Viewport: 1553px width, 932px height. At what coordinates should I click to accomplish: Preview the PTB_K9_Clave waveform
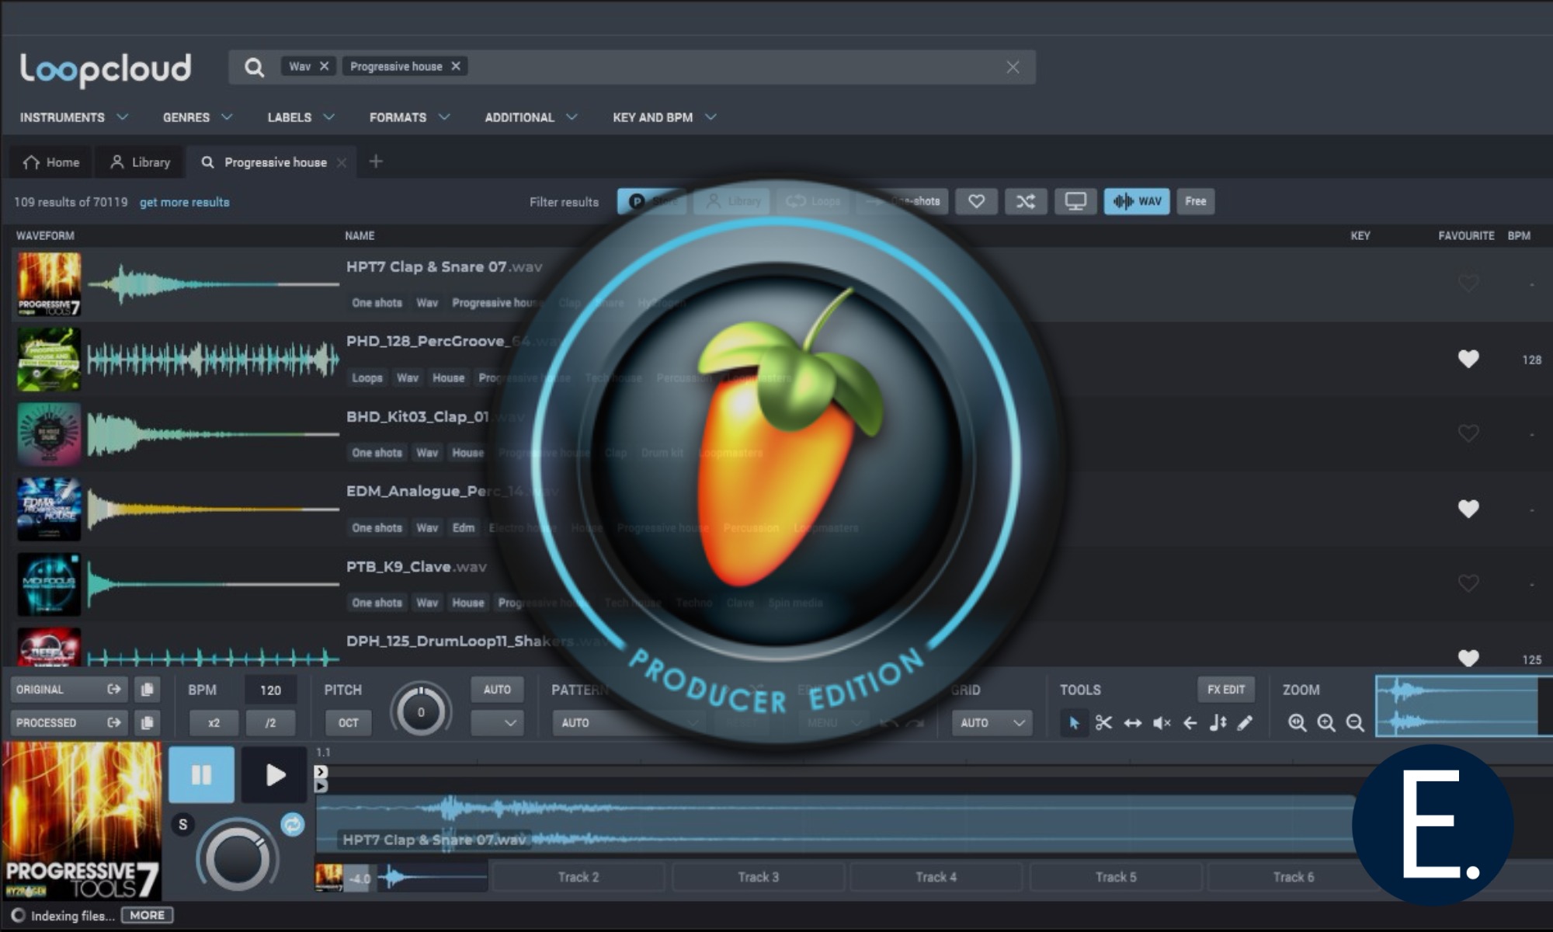[214, 584]
